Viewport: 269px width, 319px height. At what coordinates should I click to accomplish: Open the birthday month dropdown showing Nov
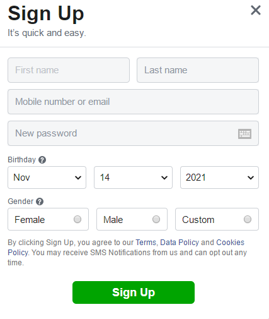tap(47, 178)
